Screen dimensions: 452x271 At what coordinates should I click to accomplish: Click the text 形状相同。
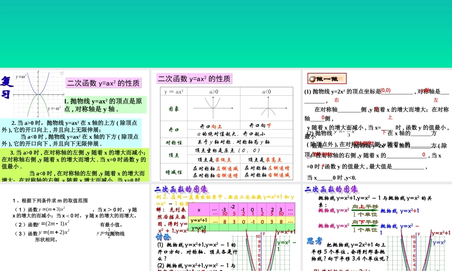point(47,239)
